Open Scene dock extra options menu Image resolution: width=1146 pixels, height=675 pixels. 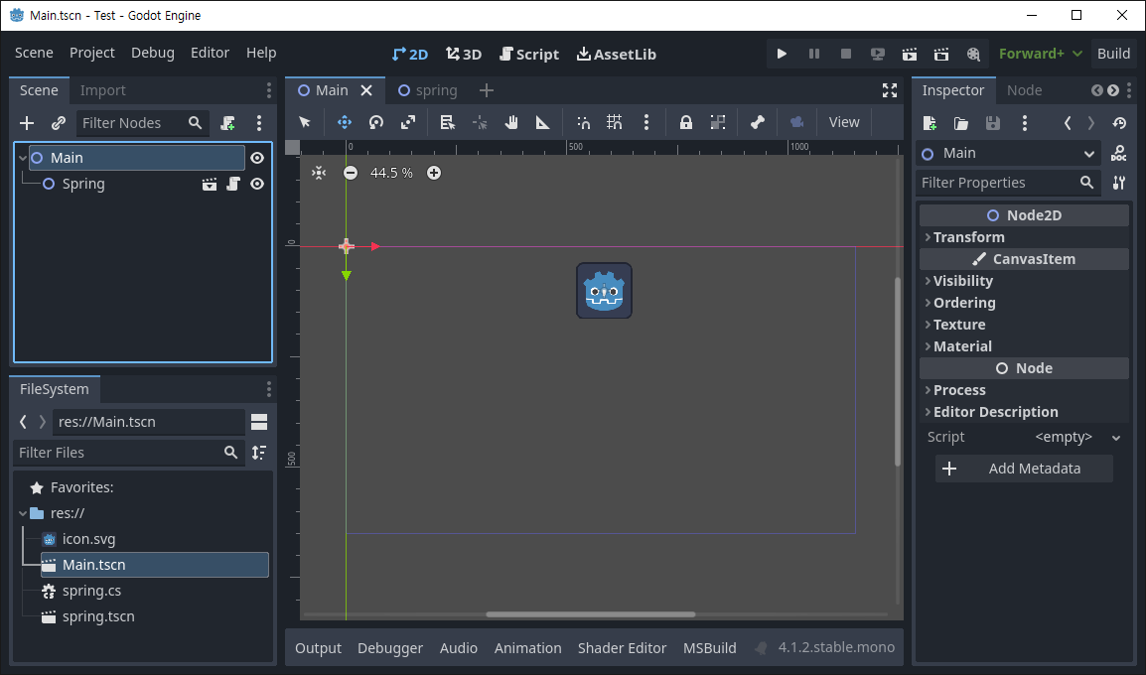259,123
